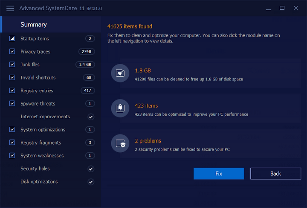Uncheck the System optimizations checkbox
The image size is (307, 208).
click(12, 129)
